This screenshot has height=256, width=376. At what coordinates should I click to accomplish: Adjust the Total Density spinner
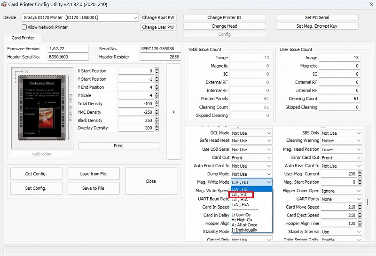click(x=157, y=103)
